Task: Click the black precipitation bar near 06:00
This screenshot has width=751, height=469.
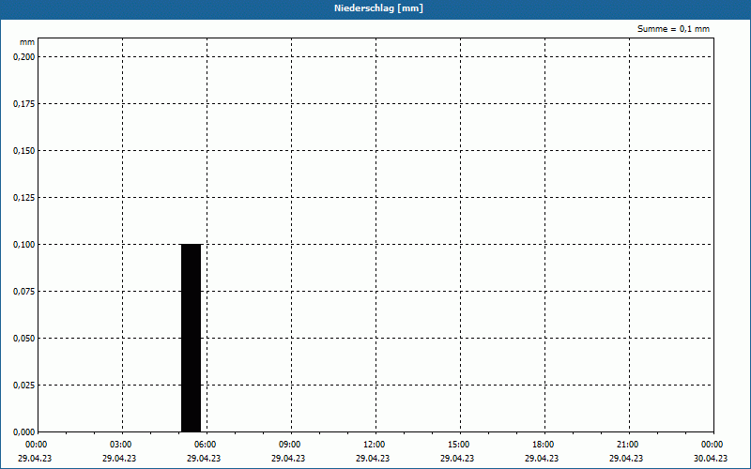Action: (x=192, y=338)
